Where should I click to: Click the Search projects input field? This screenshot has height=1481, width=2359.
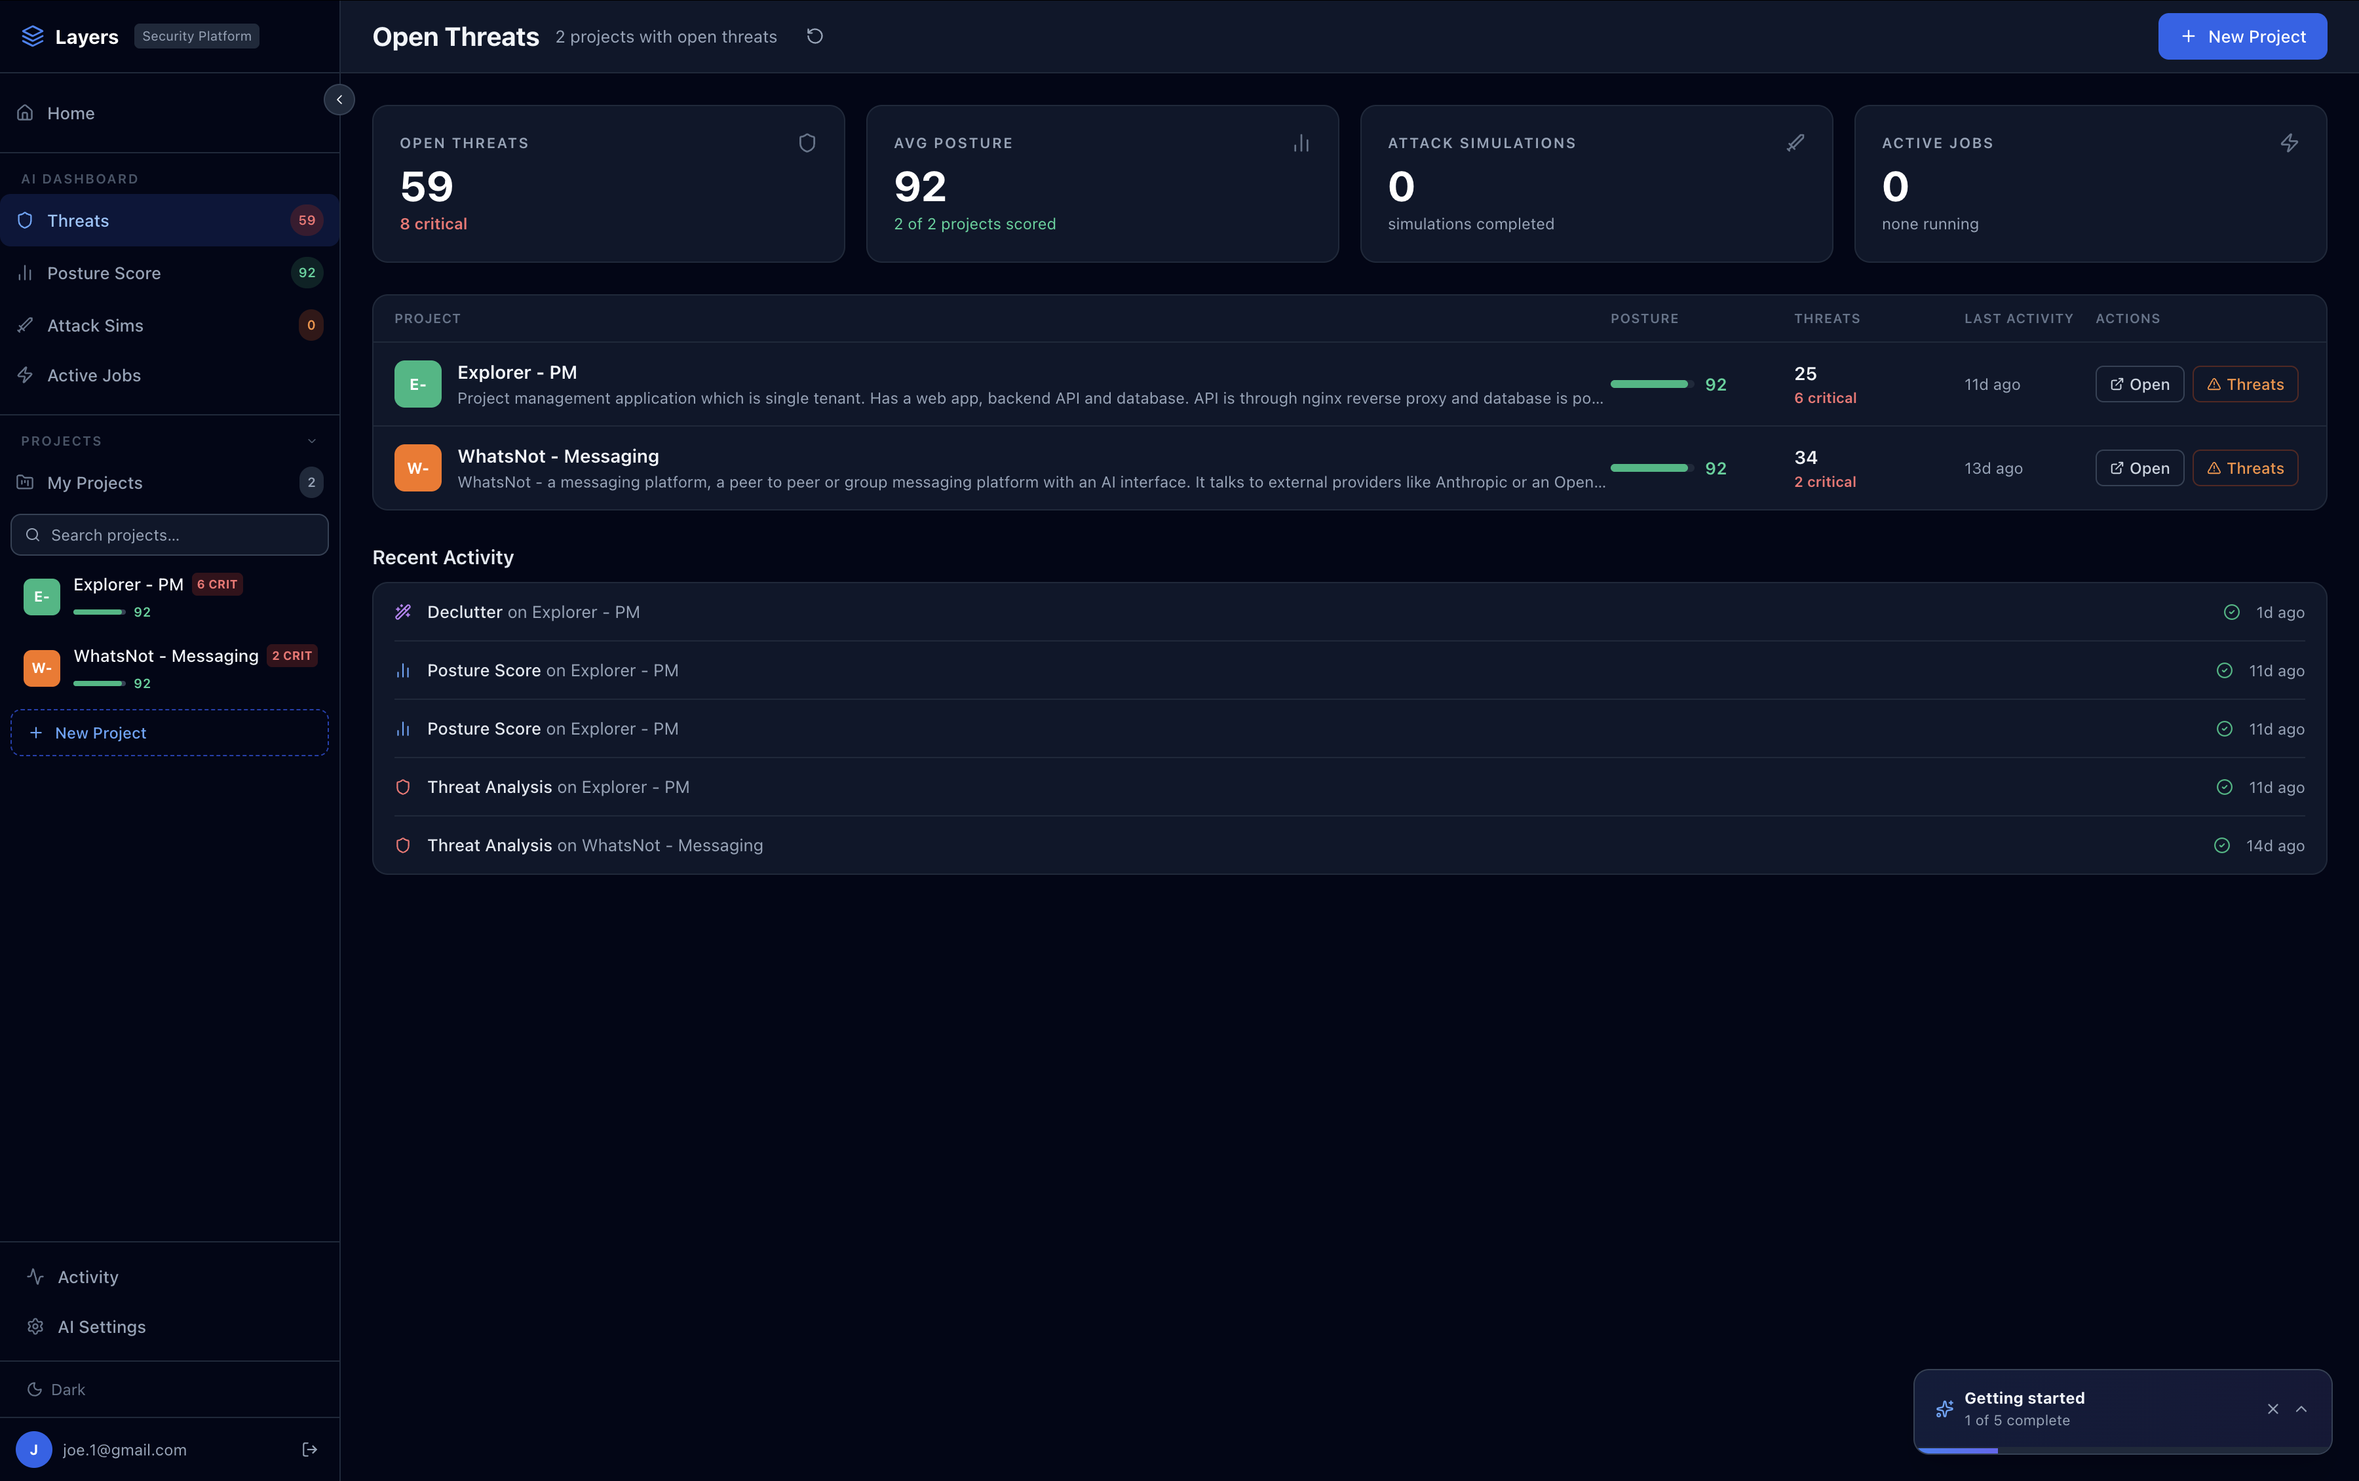pos(170,535)
